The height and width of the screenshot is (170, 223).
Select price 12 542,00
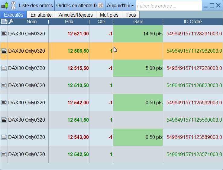click(x=78, y=103)
